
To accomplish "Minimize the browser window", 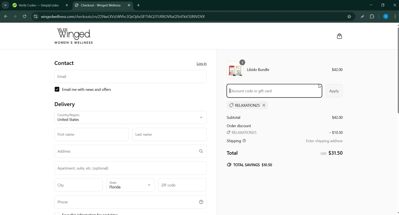I will click(371, 5).
